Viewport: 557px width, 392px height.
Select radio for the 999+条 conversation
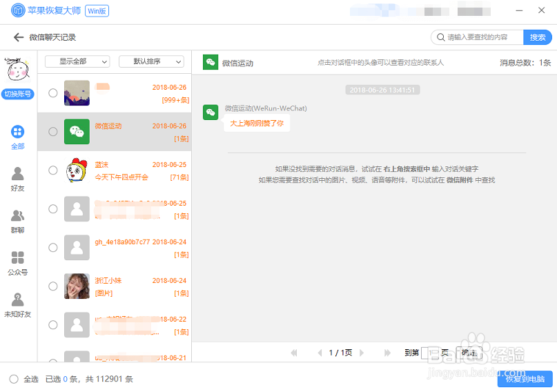point(53,93)
